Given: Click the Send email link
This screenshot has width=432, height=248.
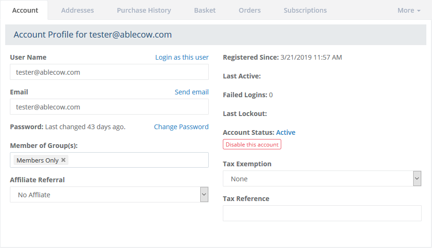Looking at the screenshot, I should (191, 92).
